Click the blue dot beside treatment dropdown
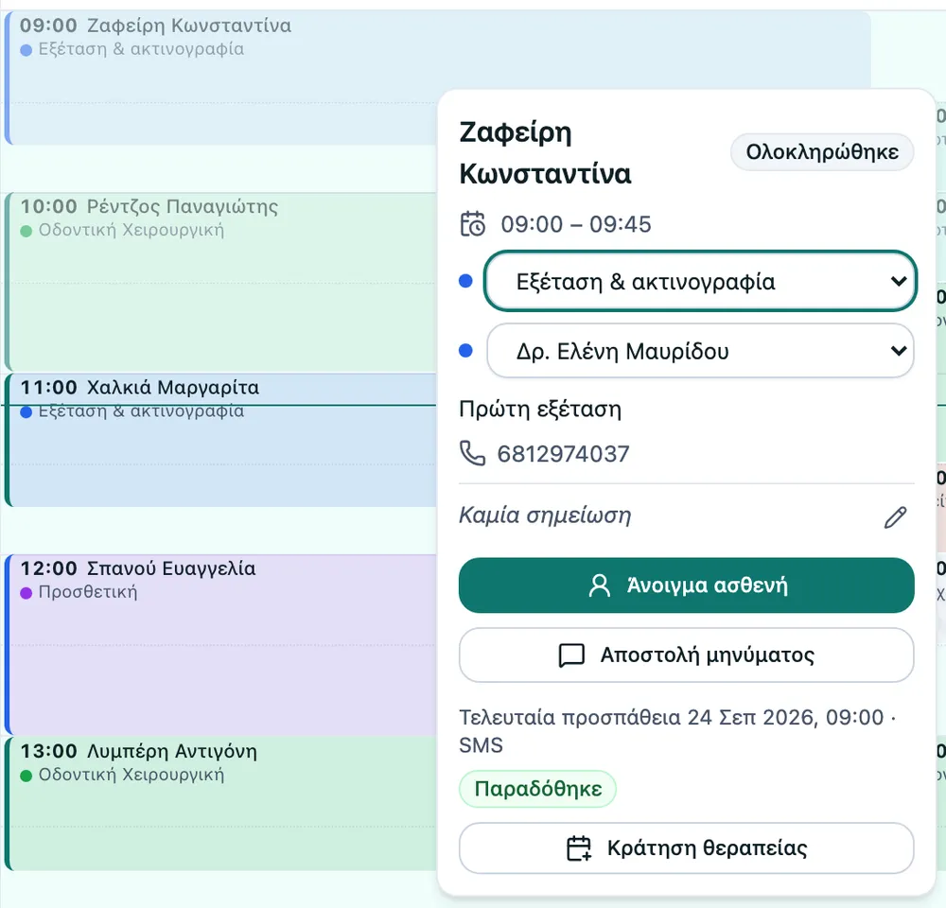This screenshot has width=946, height=908. pos(465,281)
